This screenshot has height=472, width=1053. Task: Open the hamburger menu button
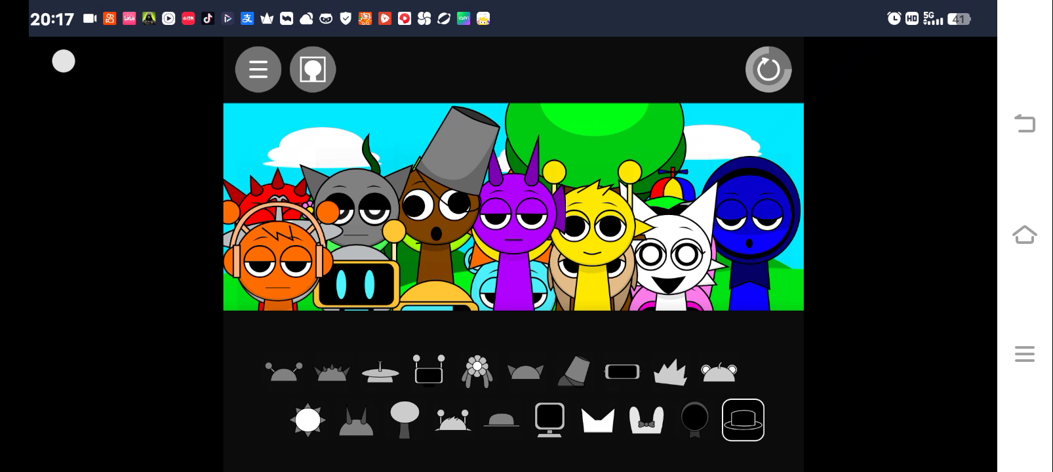[x=258, y=69]
